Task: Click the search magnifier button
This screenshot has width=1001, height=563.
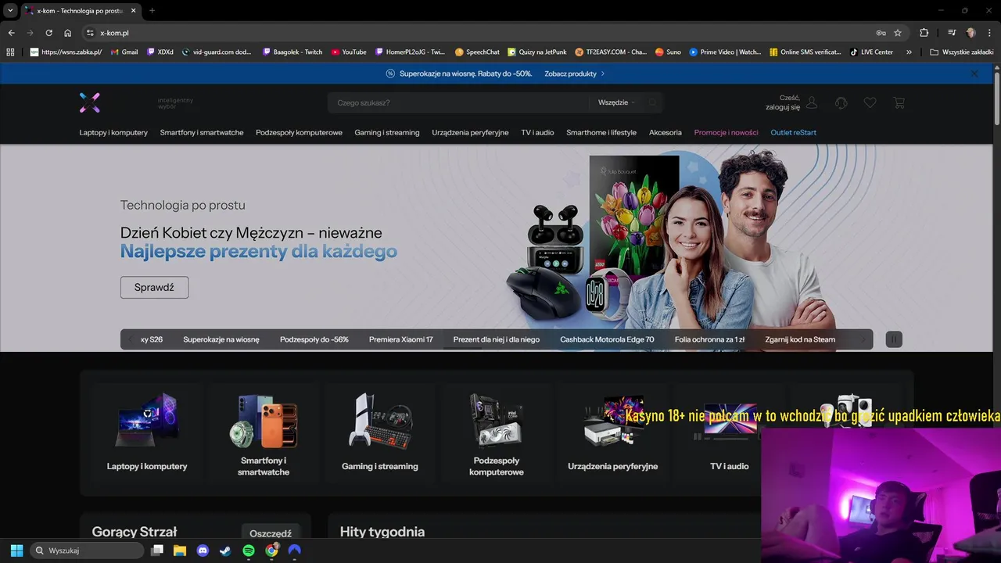Action: (652, 102)
